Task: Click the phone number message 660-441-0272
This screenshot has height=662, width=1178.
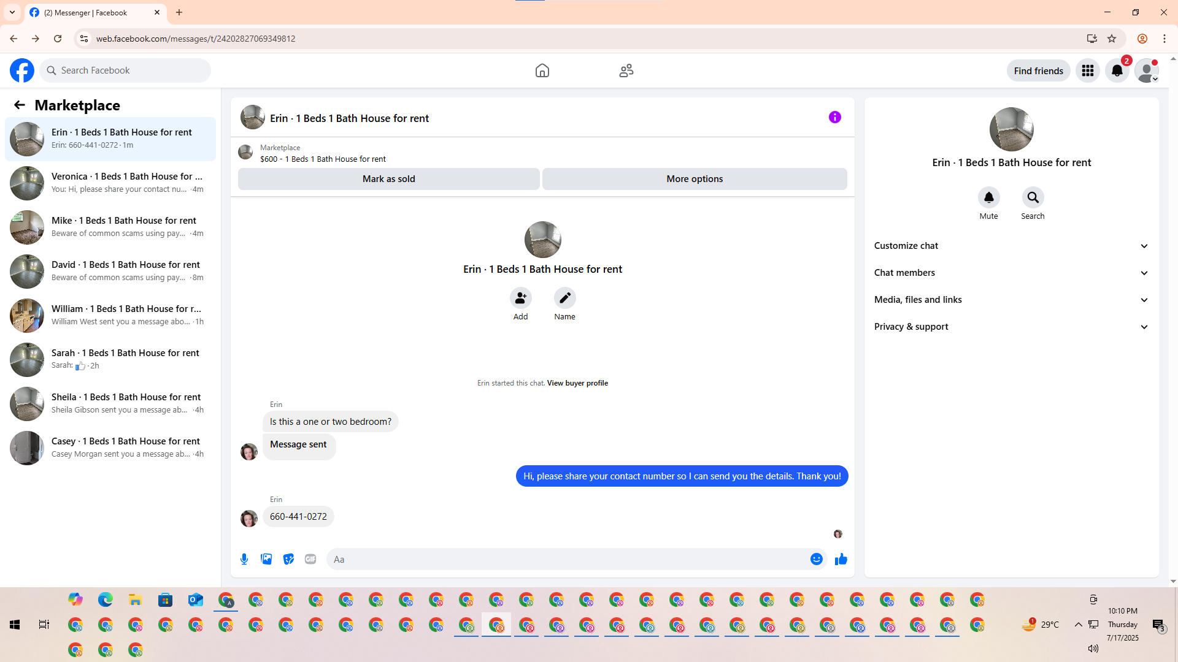Action: tap(298, 517)
